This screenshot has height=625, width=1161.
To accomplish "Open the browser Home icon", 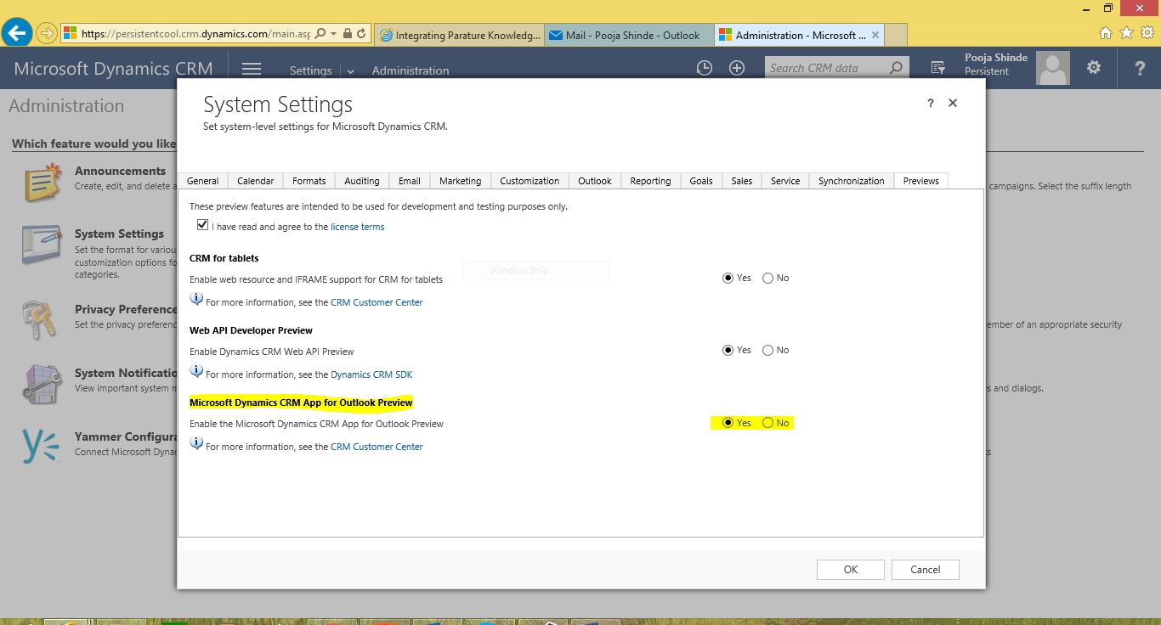I will (x=1106, y=33).
